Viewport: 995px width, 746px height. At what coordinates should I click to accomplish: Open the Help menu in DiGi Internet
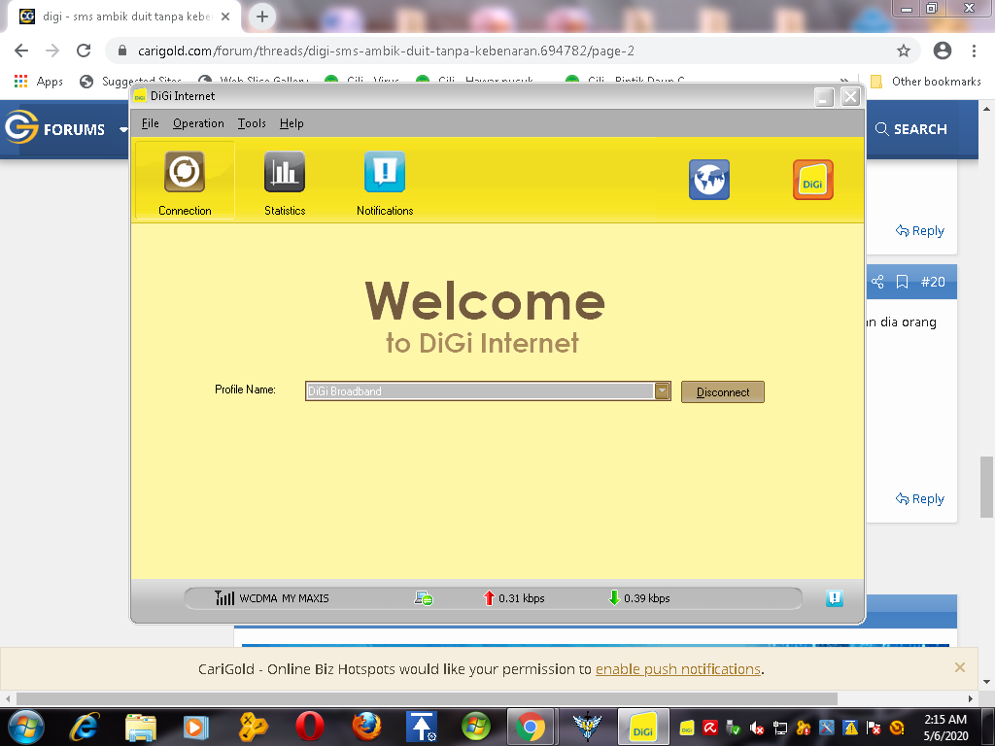coord(292,123)
